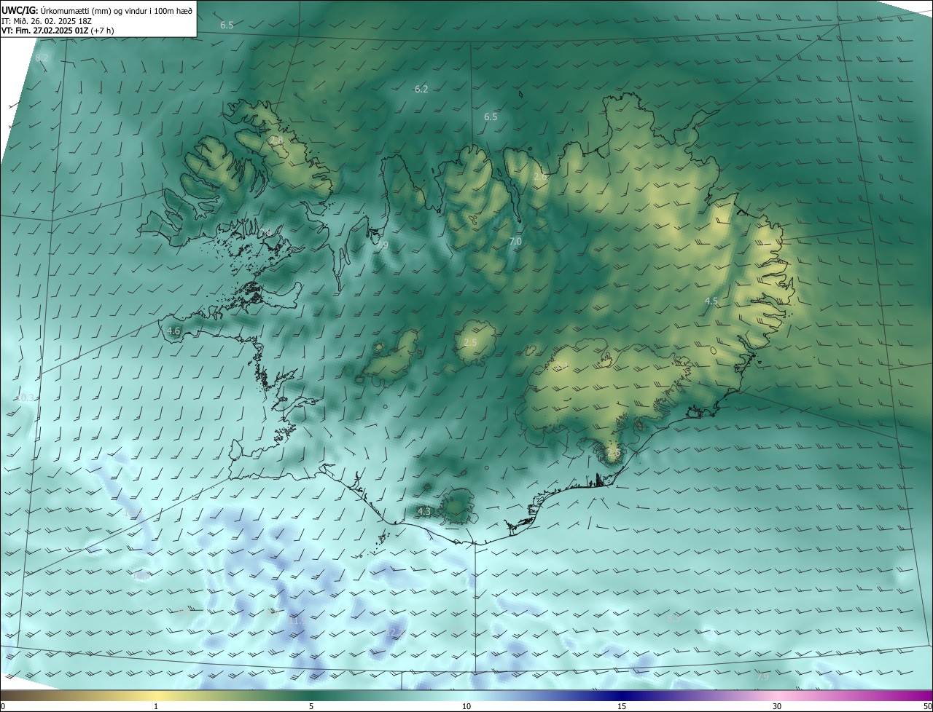
Task: Click the 6.2 precipitation value label
Action: (421, 89)
